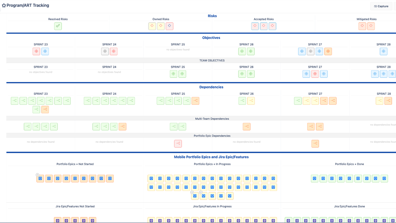Open the second green Team Objective in Sprint 26
Viewport: 396px width, 223px height.
click(251, 74)
